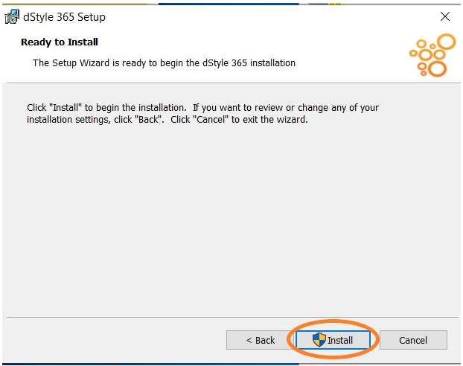Go back with the < Back button
This screenshot has height=366, width=463.
[x=260, y=340]
